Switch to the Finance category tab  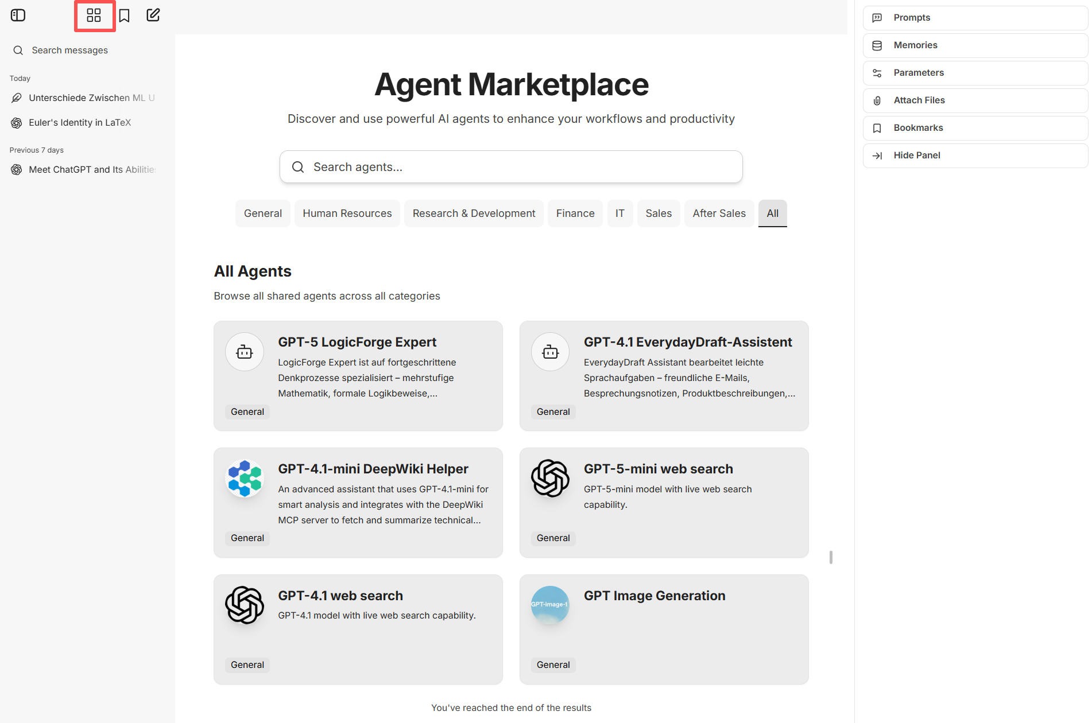point(575,213)
